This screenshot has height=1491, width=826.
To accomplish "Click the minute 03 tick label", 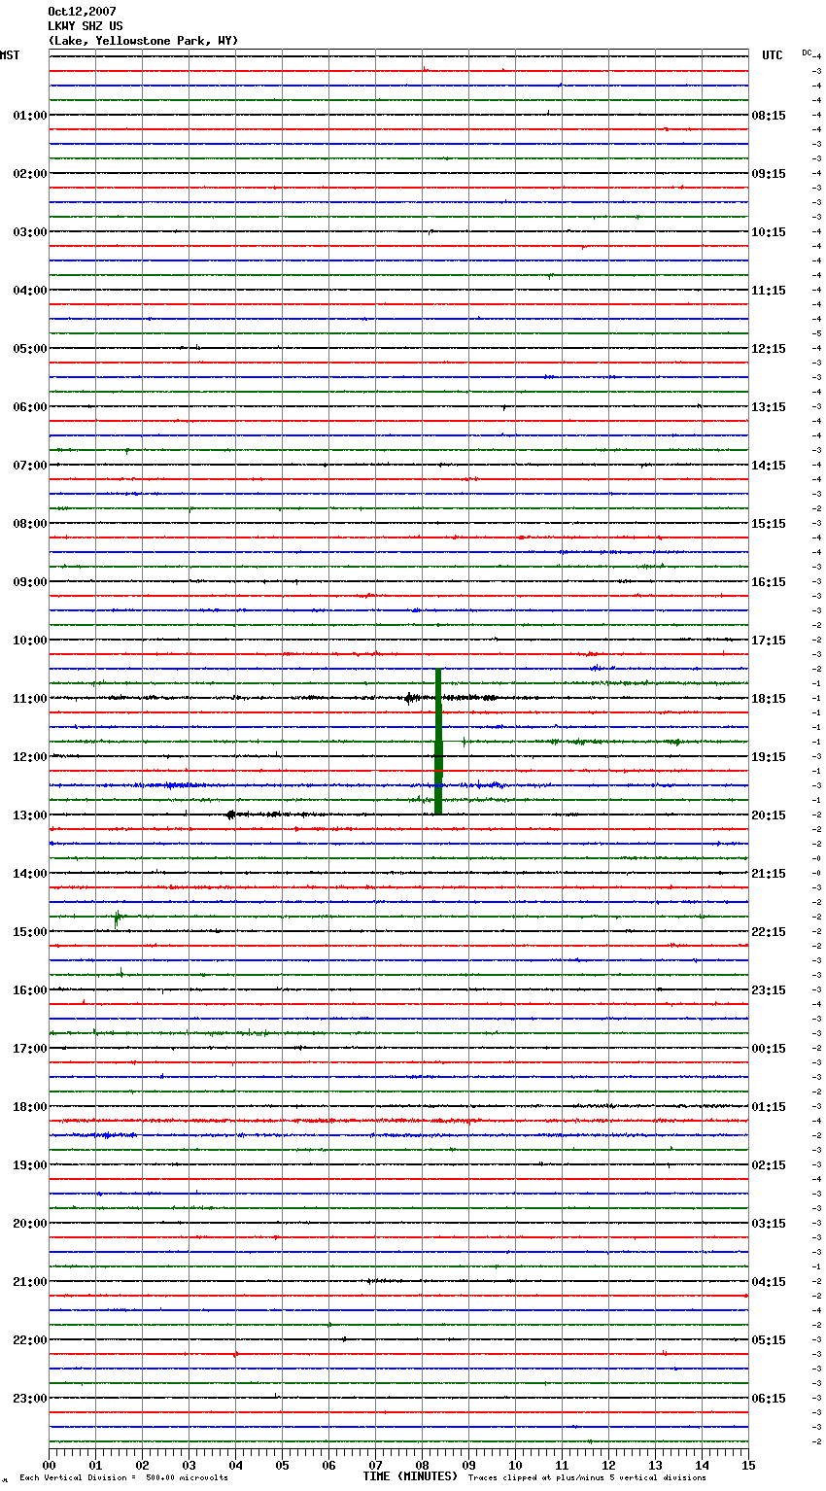I will [189, 1465].
